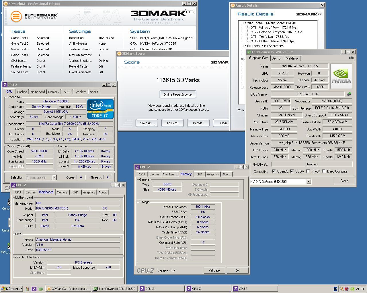The width and height of the screenshot is (367, 293).
Task: Click the Driver Version field in GPU-Z
Action: coord(312,143)
